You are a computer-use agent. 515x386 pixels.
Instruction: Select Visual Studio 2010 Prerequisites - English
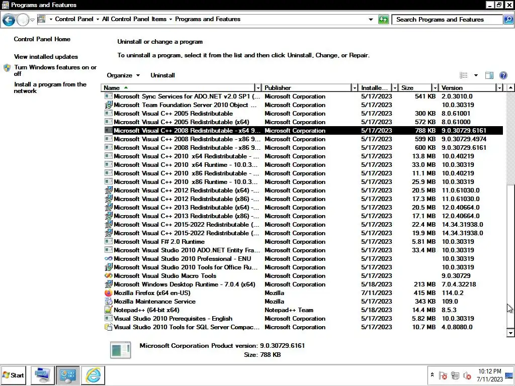(x=302, y=318)
